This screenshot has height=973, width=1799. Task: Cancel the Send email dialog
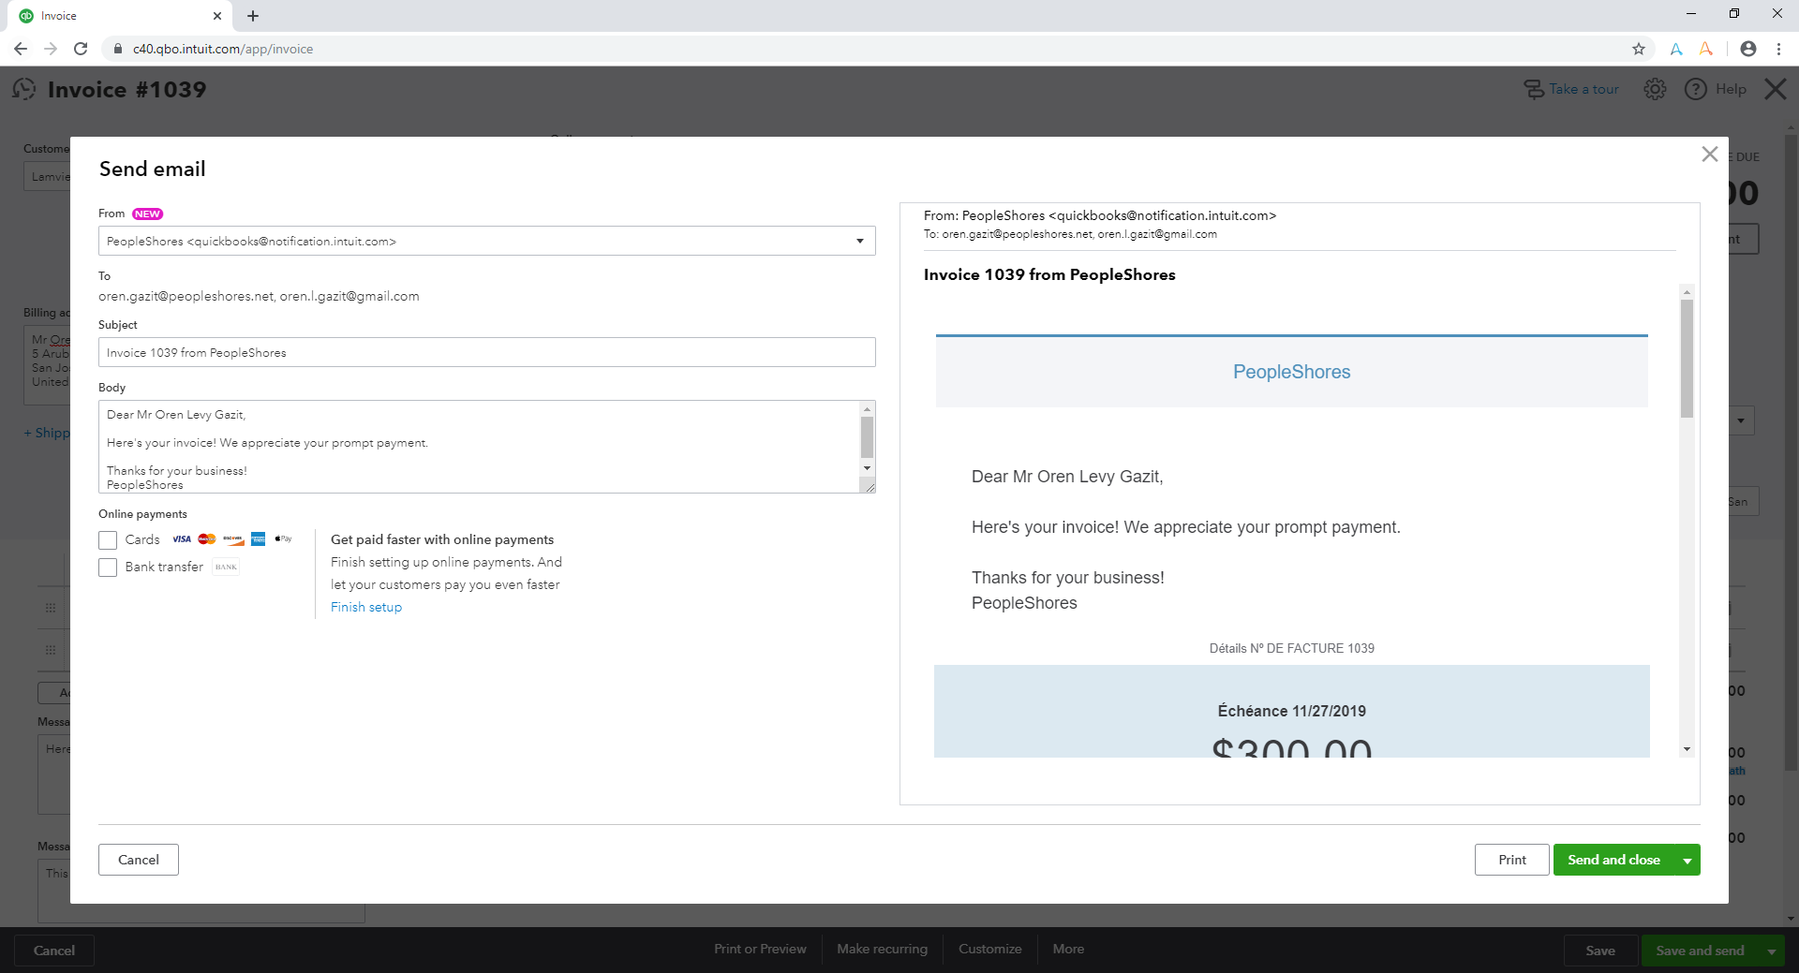coord(139,860)
